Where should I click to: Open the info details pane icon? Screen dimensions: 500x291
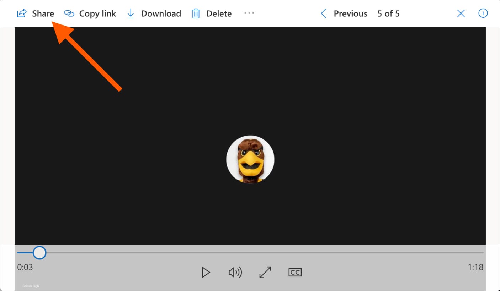tap(483, 13)
